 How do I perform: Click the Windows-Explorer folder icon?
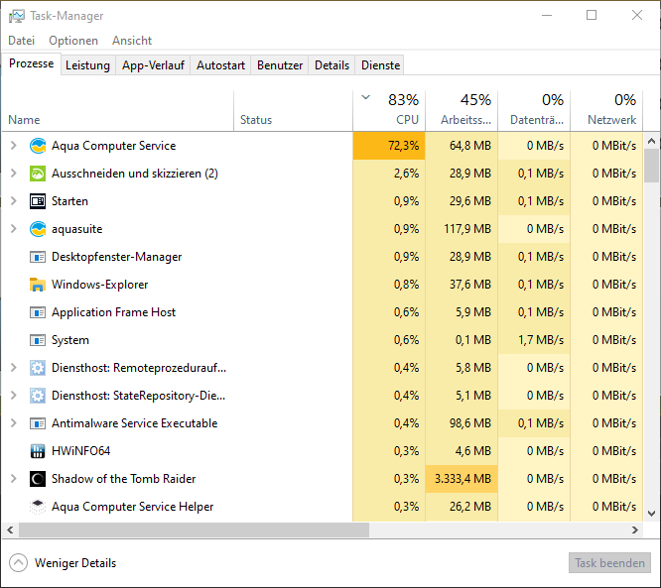[38, 285]
